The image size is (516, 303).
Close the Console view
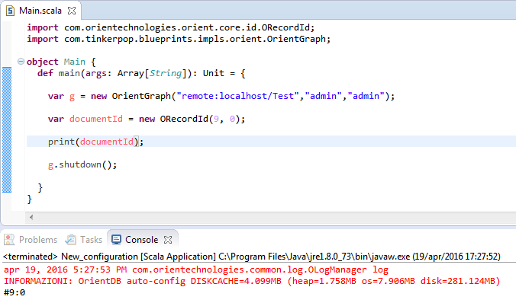168,240
